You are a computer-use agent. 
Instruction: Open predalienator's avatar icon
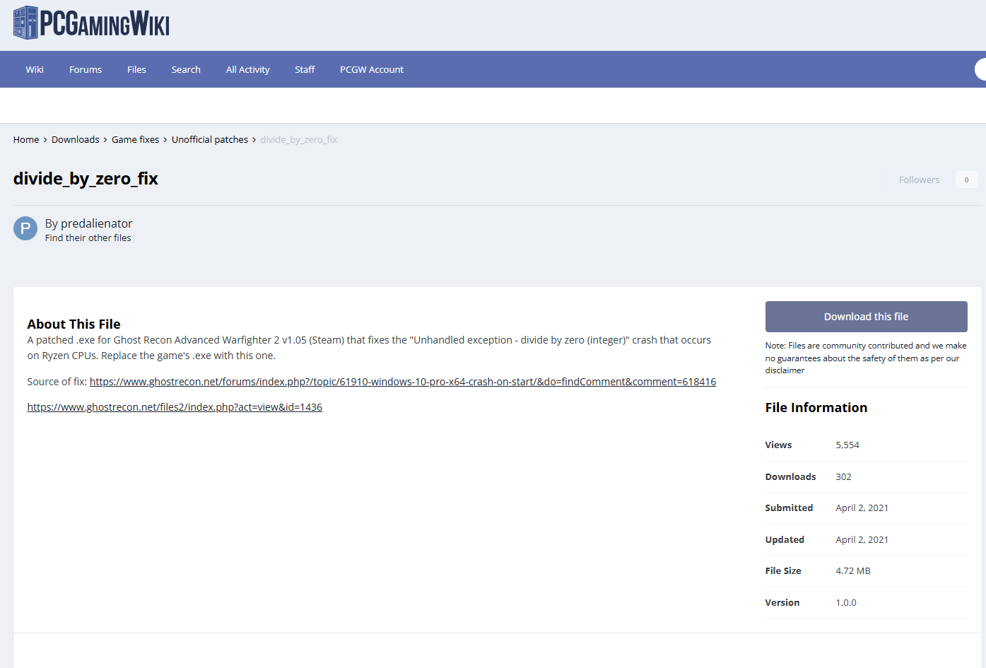(25, 228)
